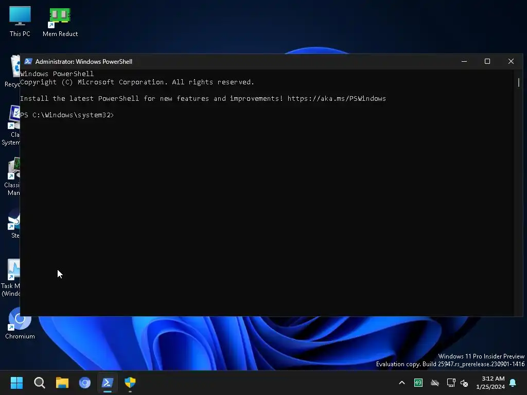Image resolution: width=527 pixels, height=395 pixels.
Task: Launch the Mem Reduct desktop shortcut
Action: (x=60, y=21)
